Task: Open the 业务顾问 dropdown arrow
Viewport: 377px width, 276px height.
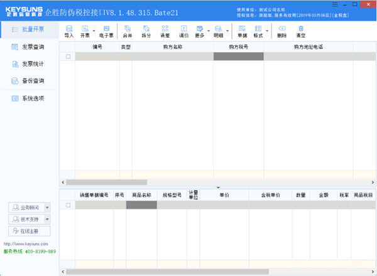Action: pyautogui.click(x=47, y=207)
